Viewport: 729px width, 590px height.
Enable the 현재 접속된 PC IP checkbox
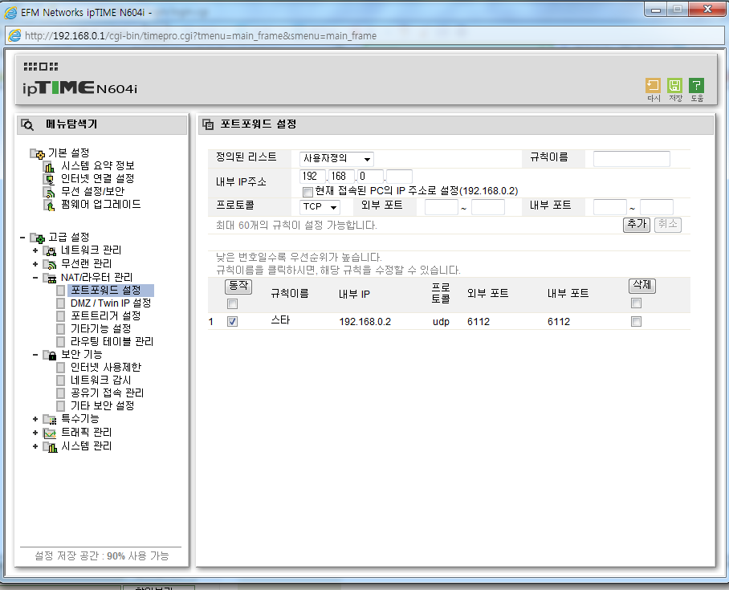[307, 192]
